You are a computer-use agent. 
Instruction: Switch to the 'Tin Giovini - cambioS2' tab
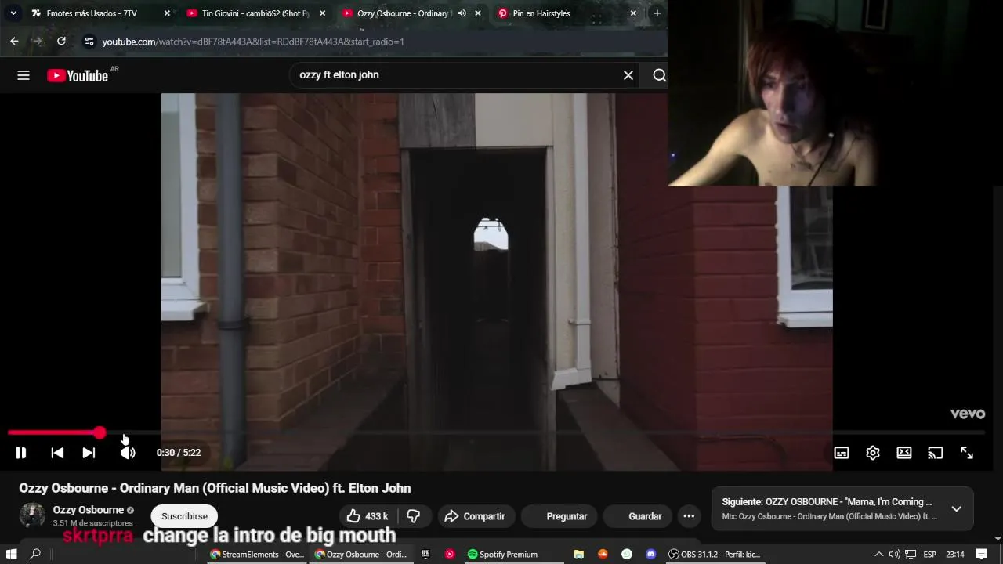pos(255,13)
